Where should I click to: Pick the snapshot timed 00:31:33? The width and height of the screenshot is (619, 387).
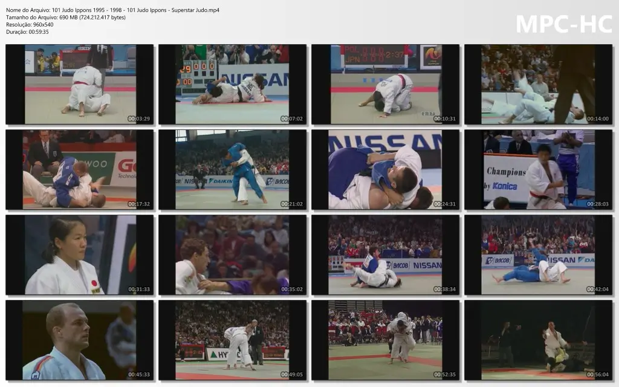[80, 255]
